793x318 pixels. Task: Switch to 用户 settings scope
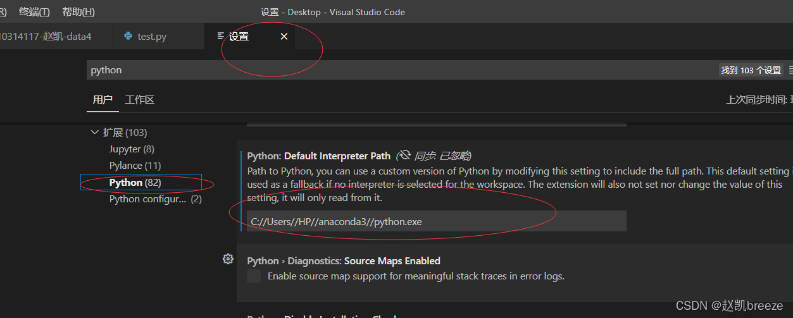tap(103, 99)
